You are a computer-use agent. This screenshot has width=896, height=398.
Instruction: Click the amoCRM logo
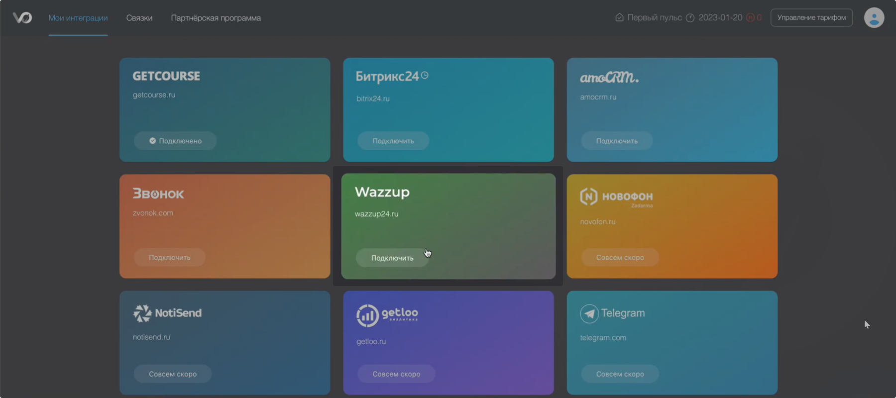(x=609, y=77)
